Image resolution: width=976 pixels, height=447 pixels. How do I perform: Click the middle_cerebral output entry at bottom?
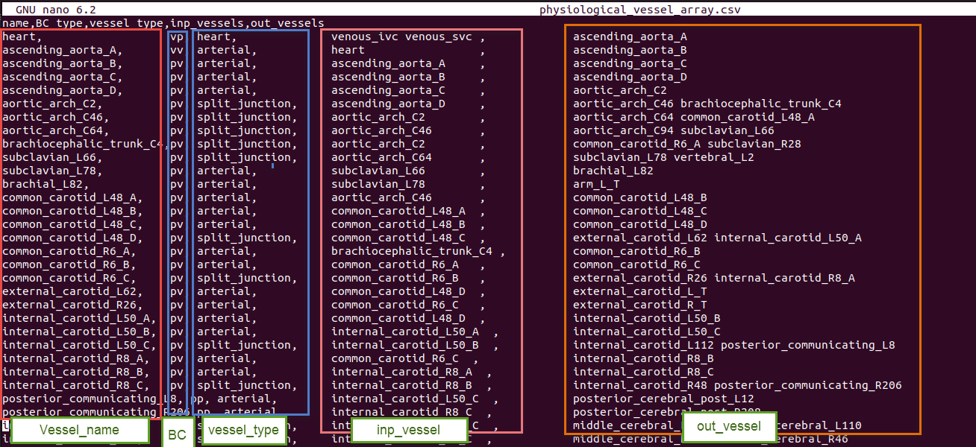pos(612,425)
